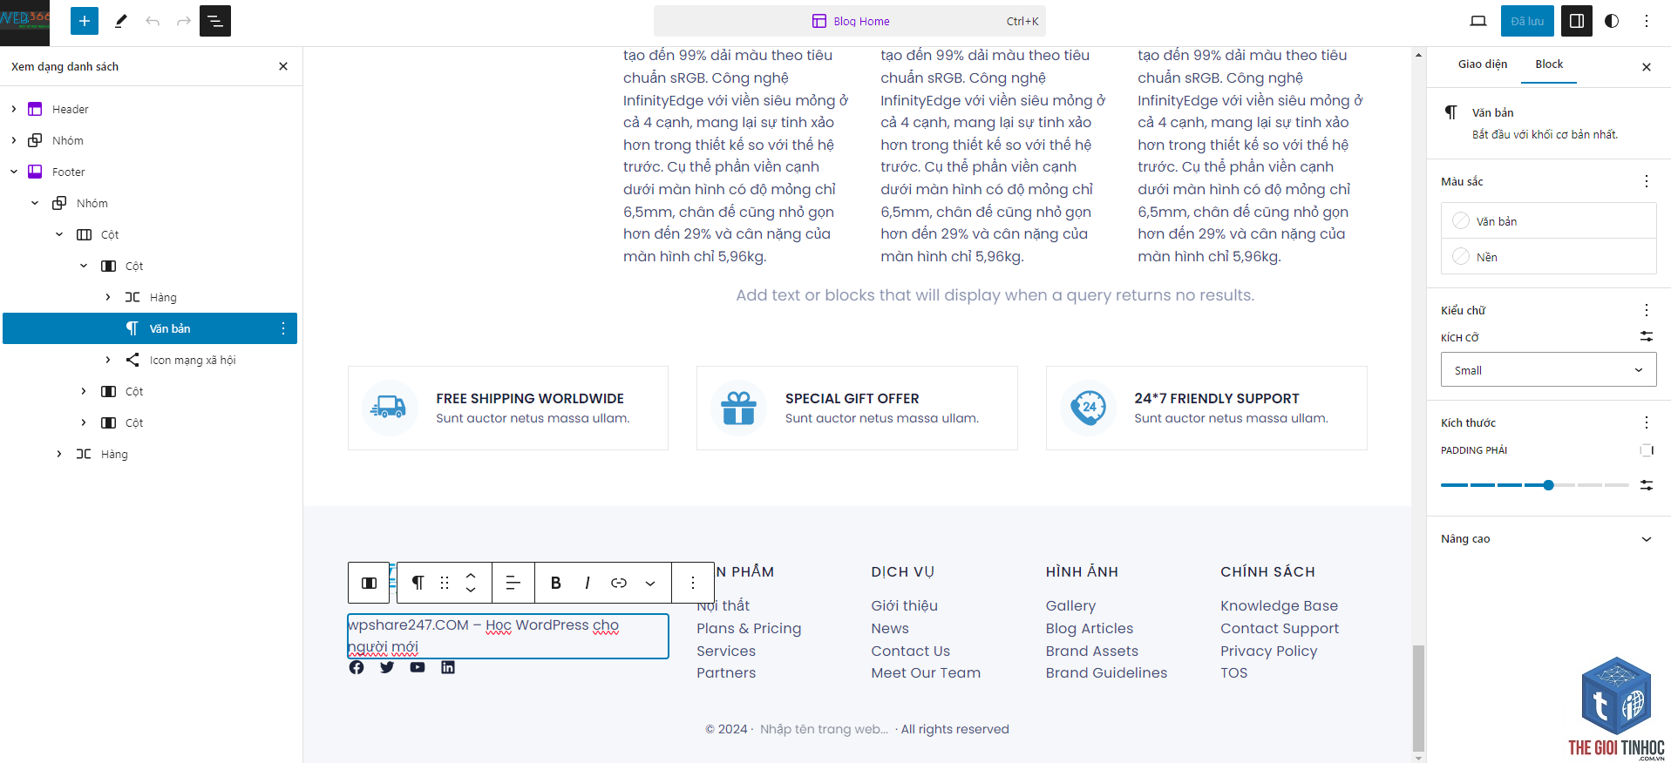Adjust the Padding phải slider
The width and height of the screenshot is (1671, 763).
1535,485
